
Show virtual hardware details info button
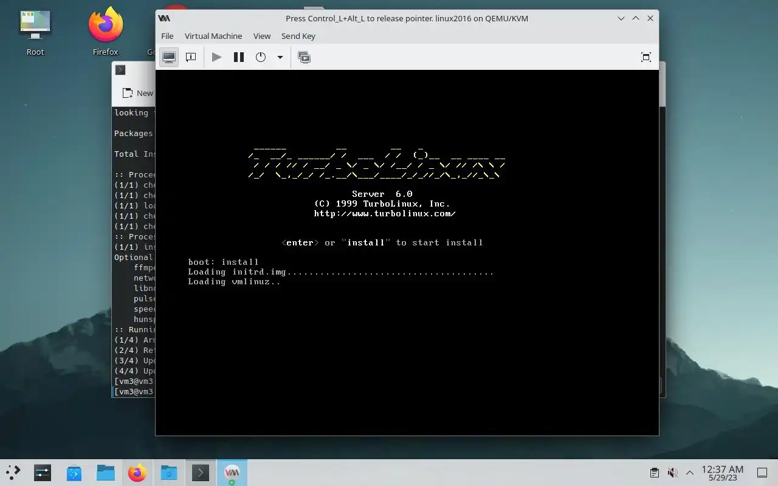[x=191, y=57]
